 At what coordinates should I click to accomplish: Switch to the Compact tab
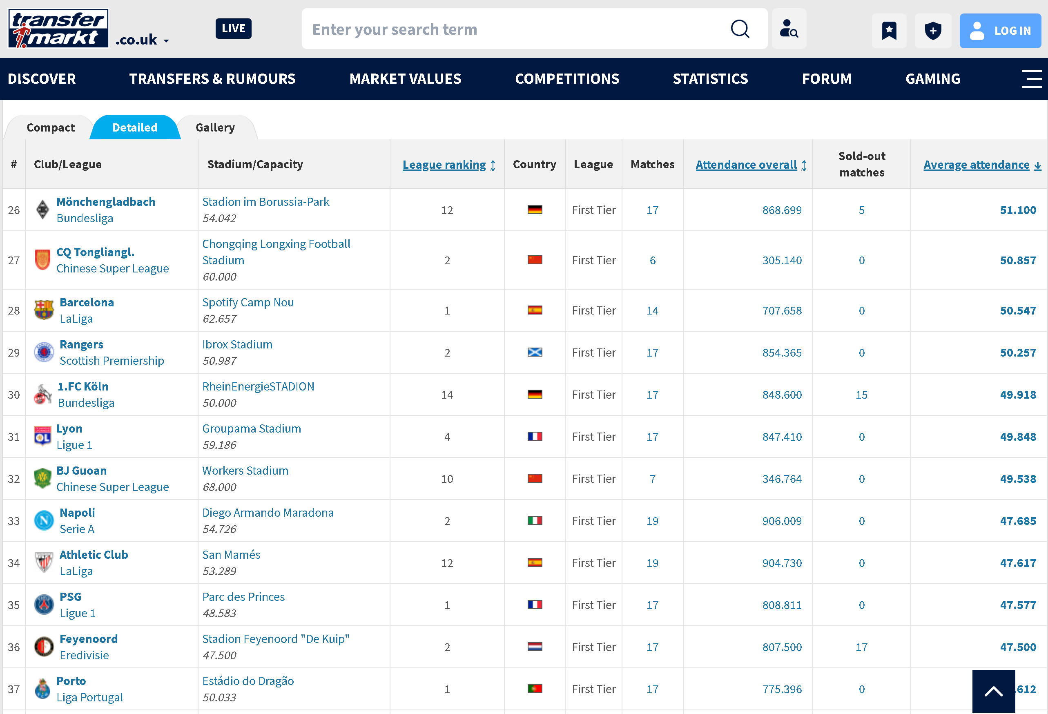click(51, 127)
